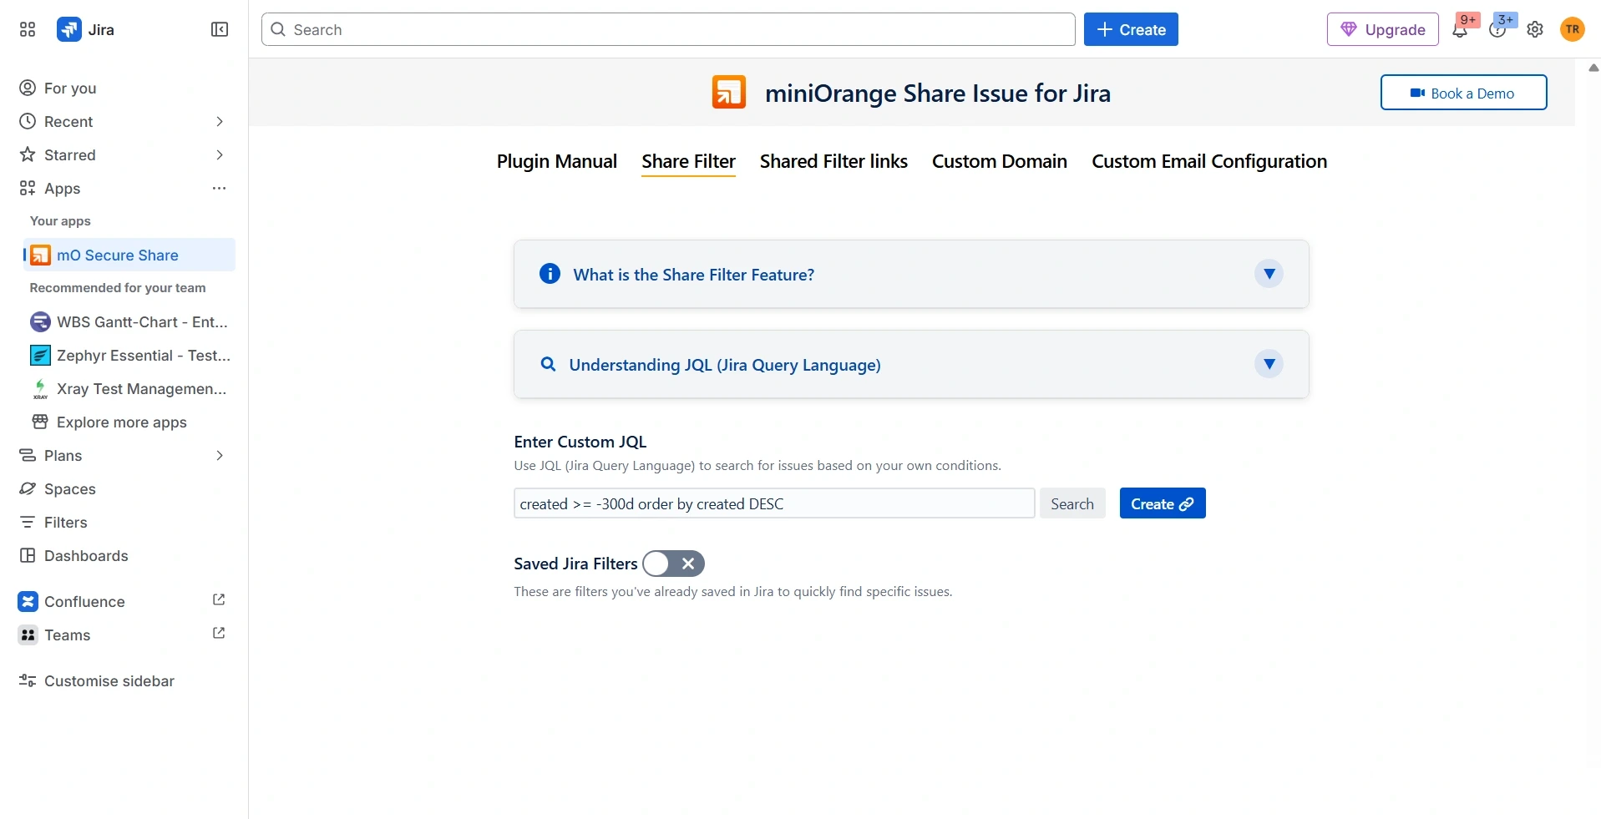
Task: Click the WBS Gantt-Chart app icon
Action: [40, 322]
